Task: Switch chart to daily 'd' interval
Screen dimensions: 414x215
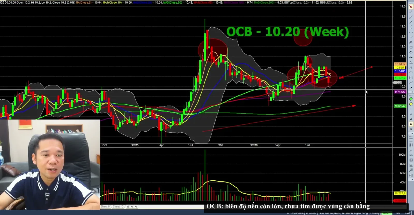Action: click(x=411, y=119)
